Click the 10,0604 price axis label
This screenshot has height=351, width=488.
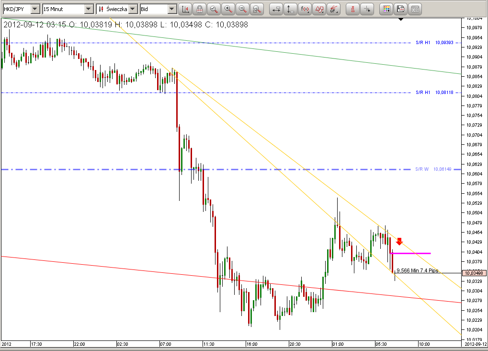point(474,174)
